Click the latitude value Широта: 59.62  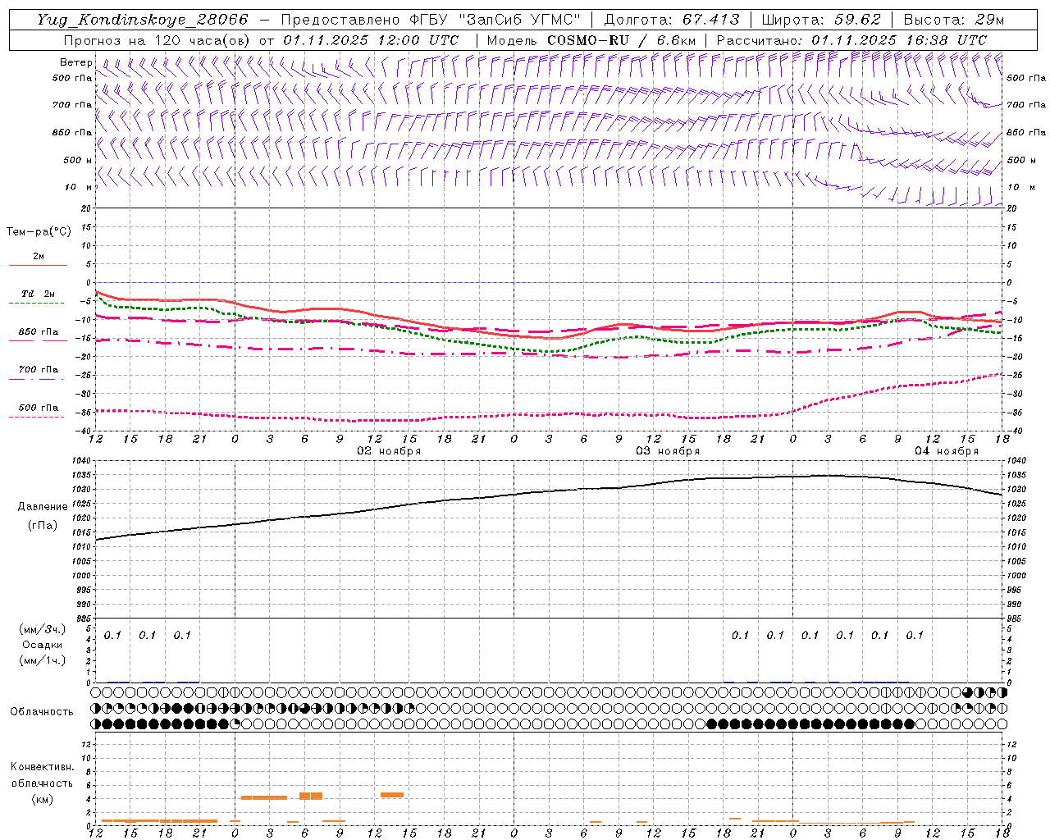point(821,20)
